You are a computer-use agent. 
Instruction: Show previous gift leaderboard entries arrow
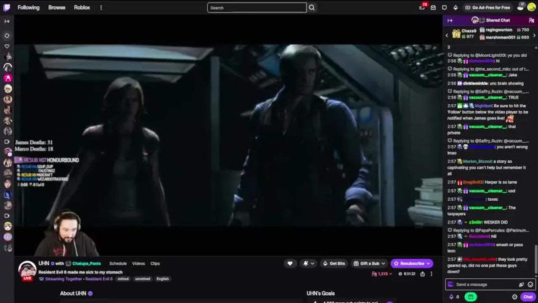(x=447, y=35)
